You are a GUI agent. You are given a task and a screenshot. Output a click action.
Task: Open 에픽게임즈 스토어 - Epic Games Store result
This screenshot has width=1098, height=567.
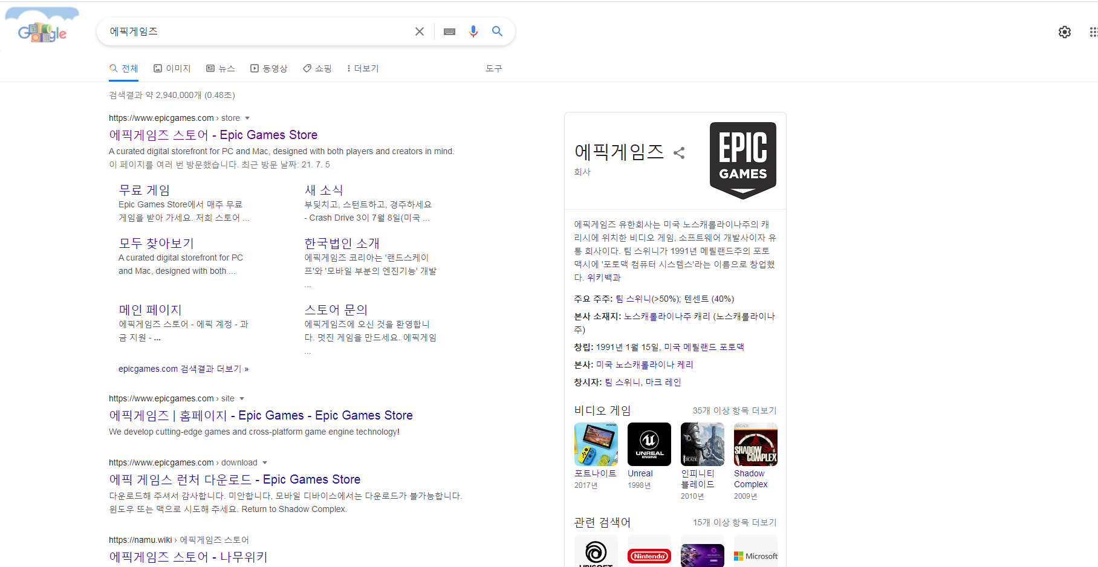click(x=213, y=135)
